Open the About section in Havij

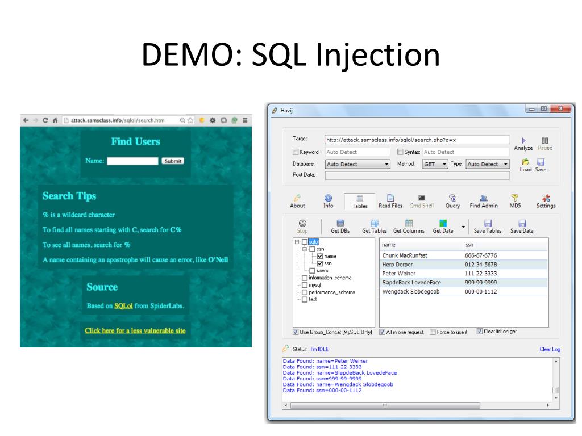pos(297,202)
